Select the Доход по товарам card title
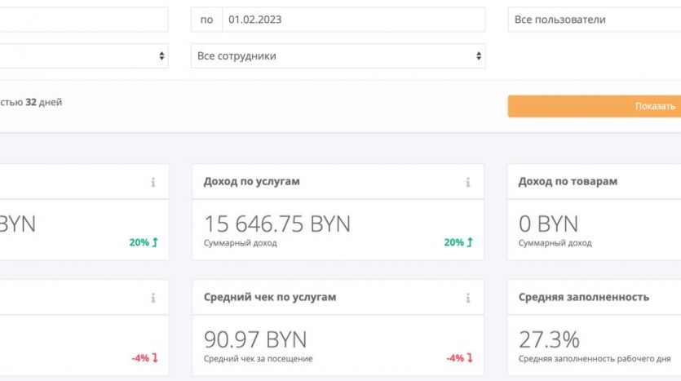681x381 pixels. 568,181
